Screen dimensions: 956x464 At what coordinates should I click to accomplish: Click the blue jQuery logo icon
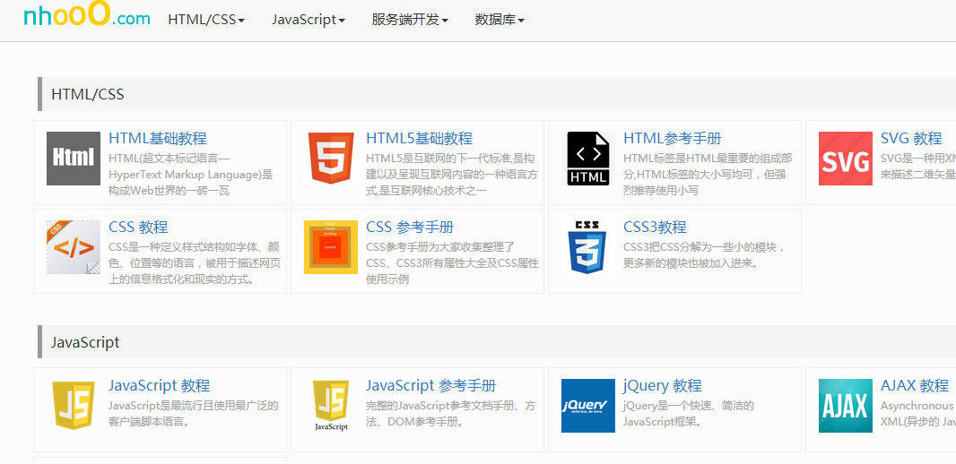coord(588,406)
